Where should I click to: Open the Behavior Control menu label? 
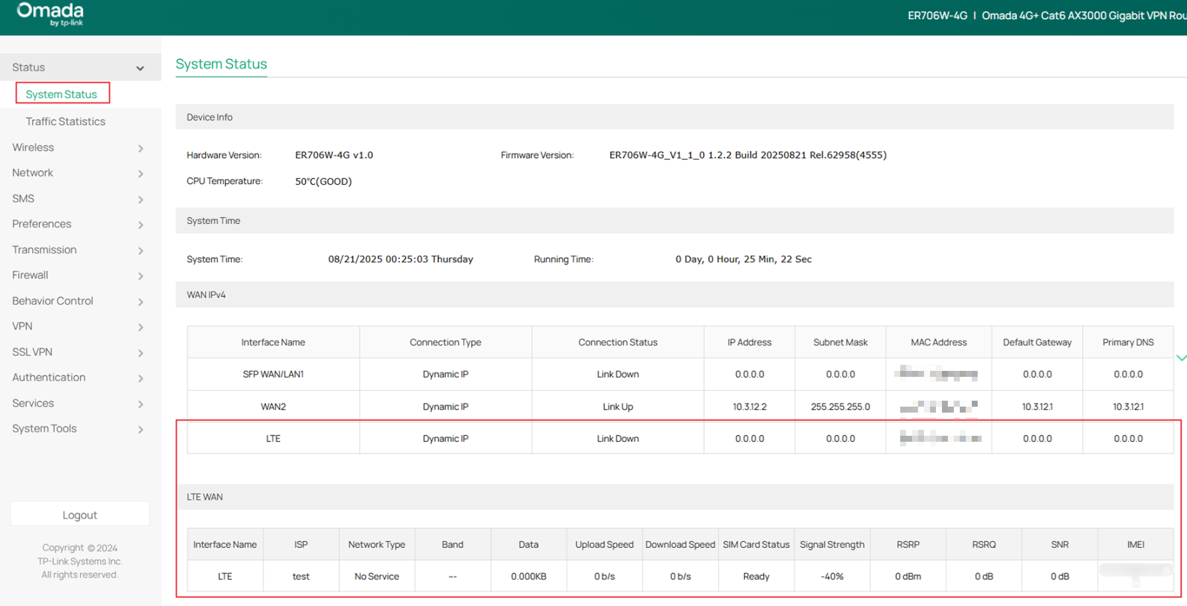(x=52, y=301)
